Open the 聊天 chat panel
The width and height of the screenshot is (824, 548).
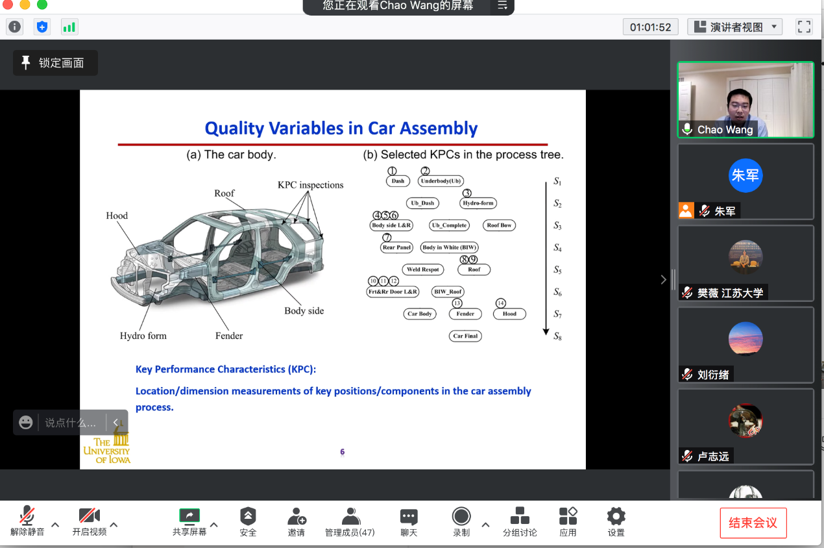(409, 522)
